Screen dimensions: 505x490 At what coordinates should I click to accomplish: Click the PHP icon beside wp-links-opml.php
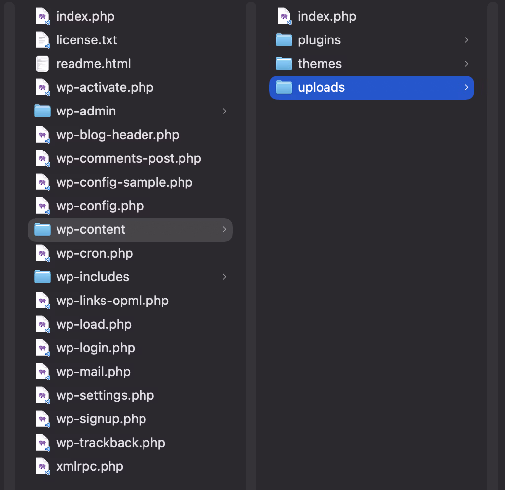pyautogui.click(x=42, y=301)
